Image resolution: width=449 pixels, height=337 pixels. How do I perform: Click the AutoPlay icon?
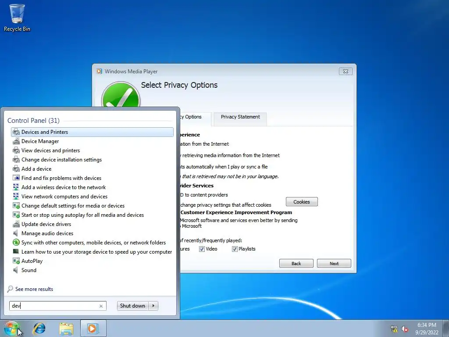tap(16, 261)
